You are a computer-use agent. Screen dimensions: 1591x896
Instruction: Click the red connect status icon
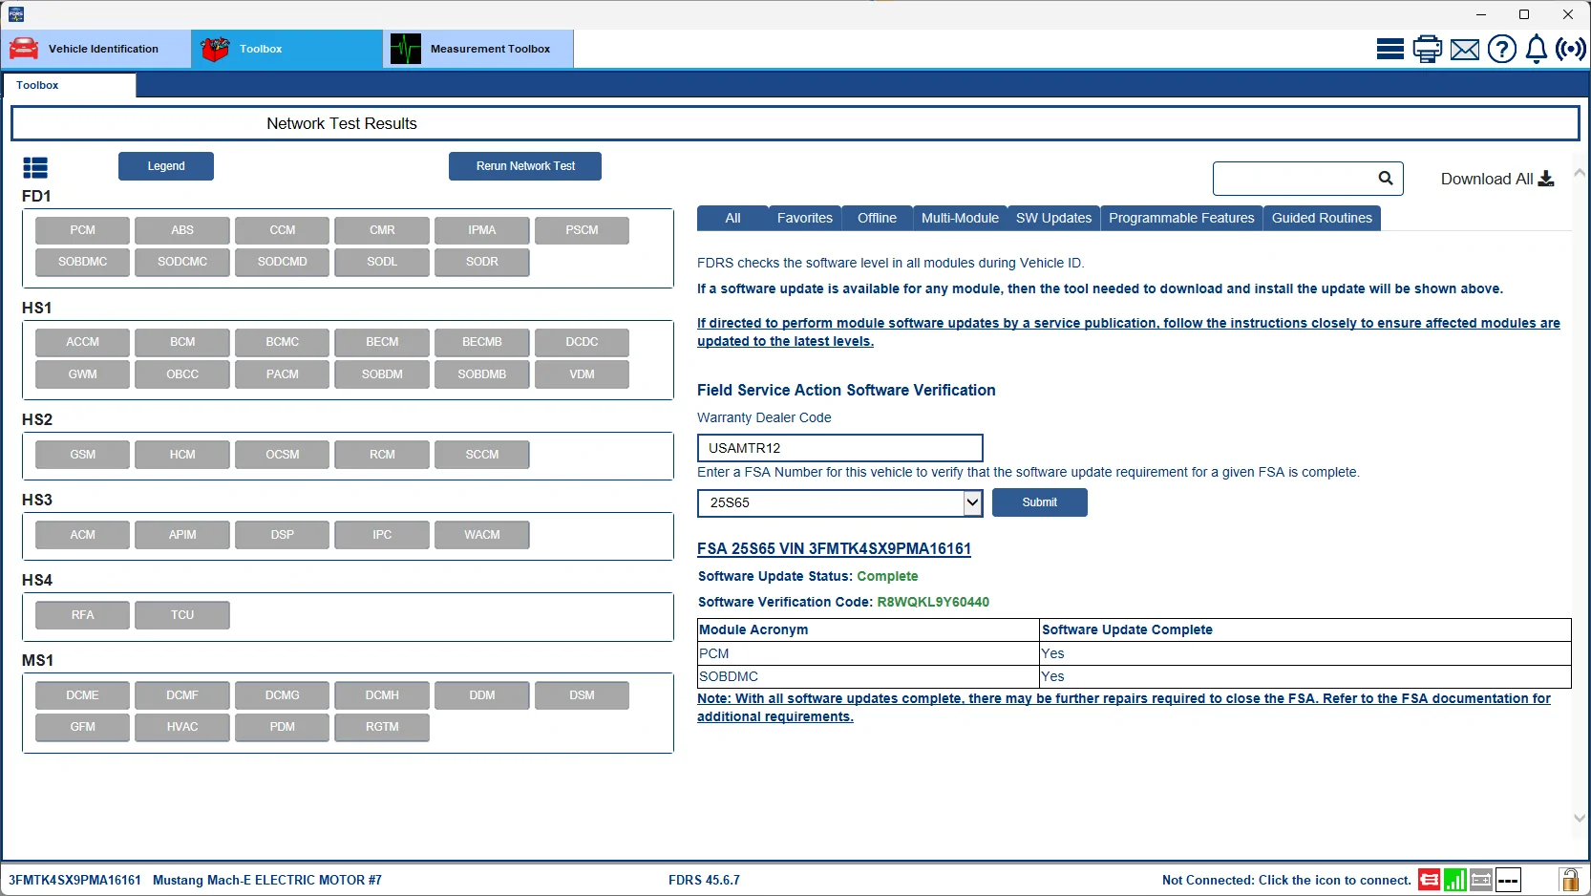pos(1429,880)
